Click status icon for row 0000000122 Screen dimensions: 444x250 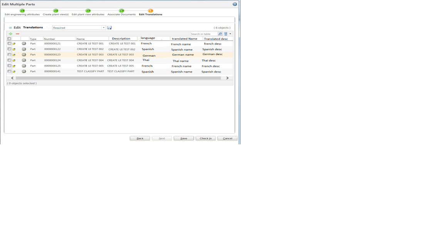coord(14,49)
